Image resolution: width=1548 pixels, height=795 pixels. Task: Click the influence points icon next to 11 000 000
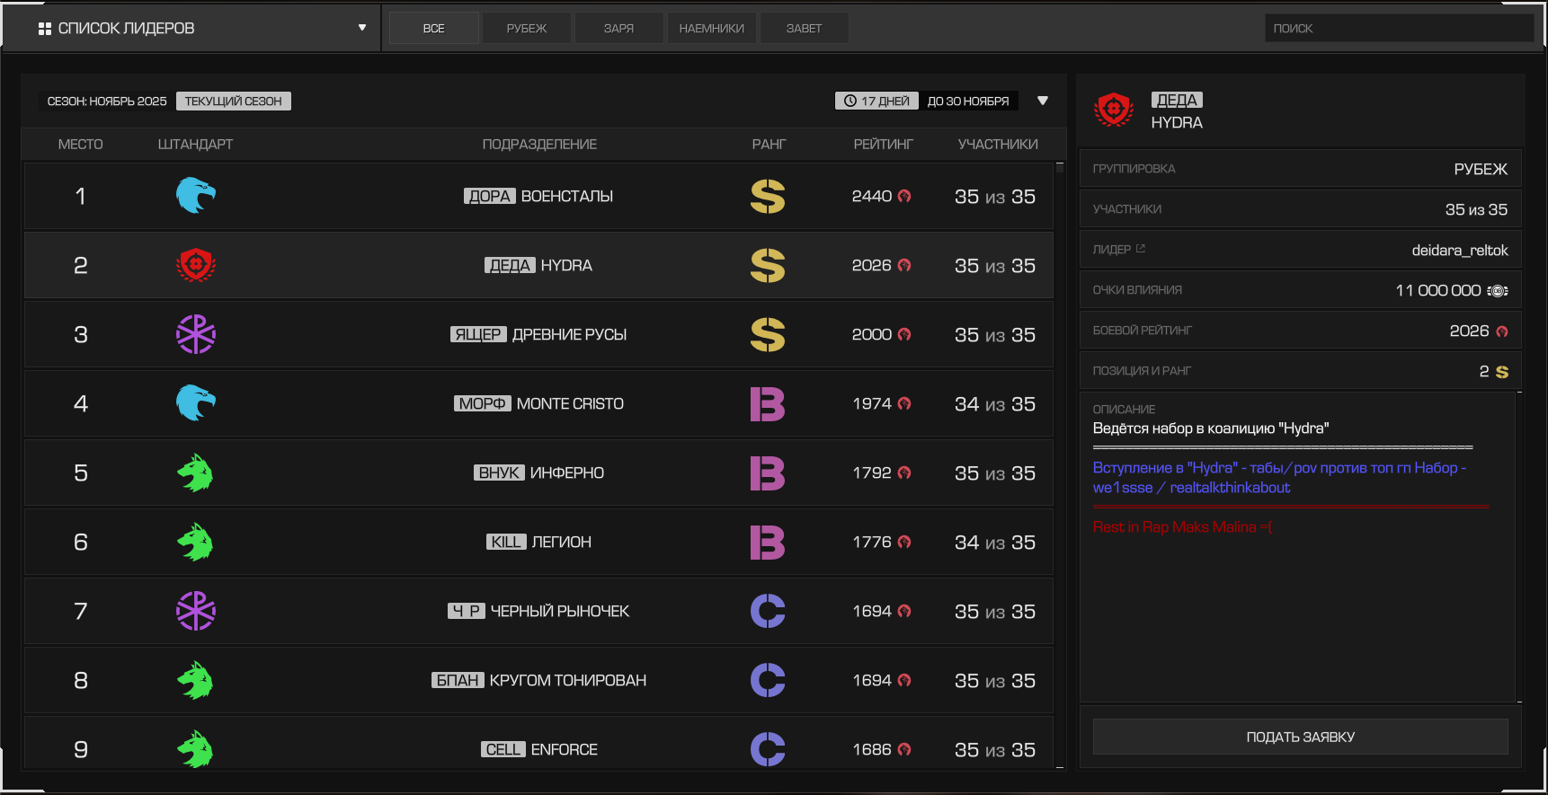coord(1498,290)
